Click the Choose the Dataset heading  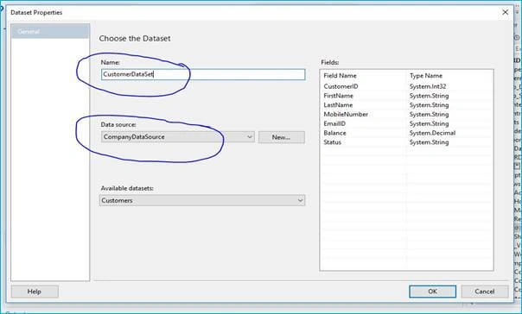pos(135,39)
